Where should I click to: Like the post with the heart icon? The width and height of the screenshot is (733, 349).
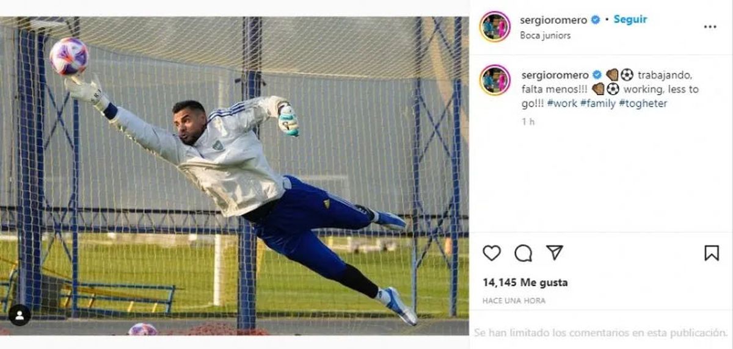(492, 253)
